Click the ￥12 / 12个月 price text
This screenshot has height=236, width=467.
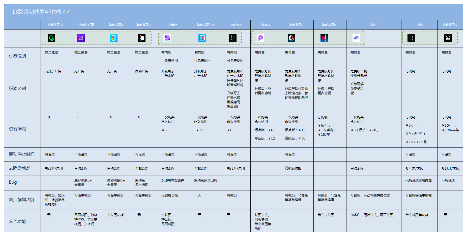[416, 142]
